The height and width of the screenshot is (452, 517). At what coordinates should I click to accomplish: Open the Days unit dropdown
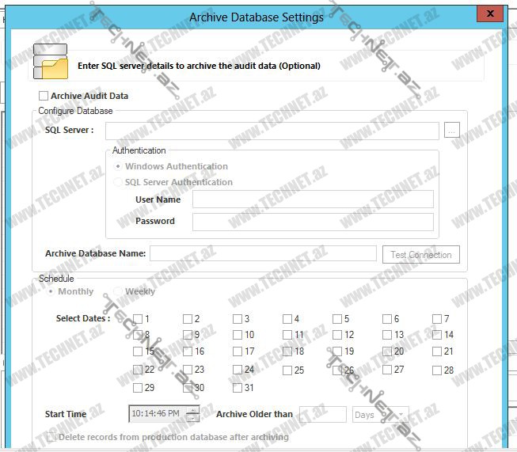pyautogui.click(x=380, y=415)
